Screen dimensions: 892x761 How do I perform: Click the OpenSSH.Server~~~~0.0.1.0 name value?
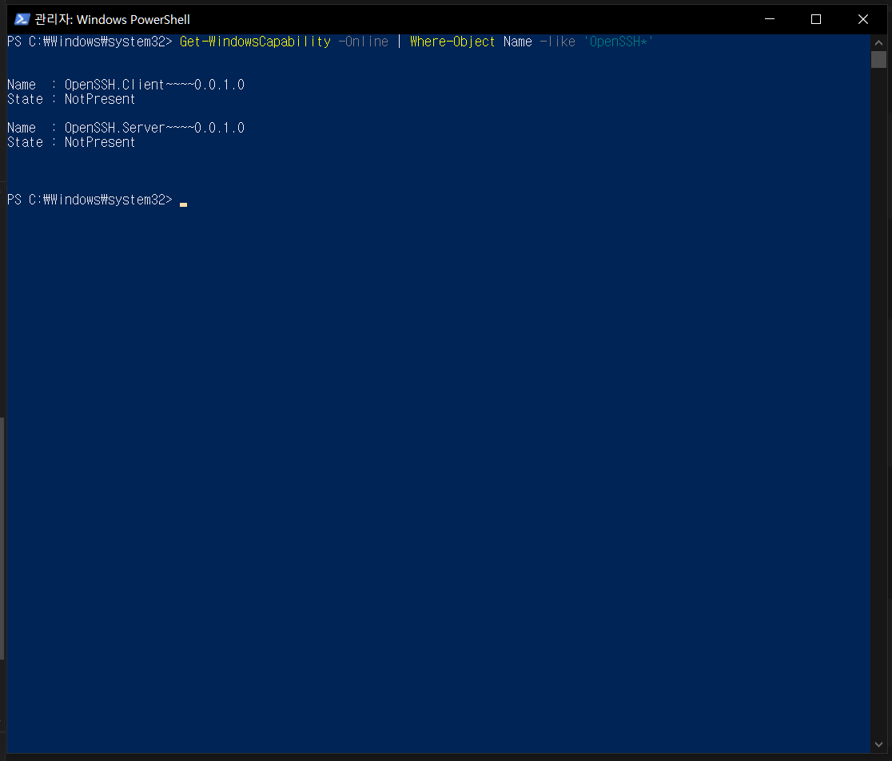155,128
